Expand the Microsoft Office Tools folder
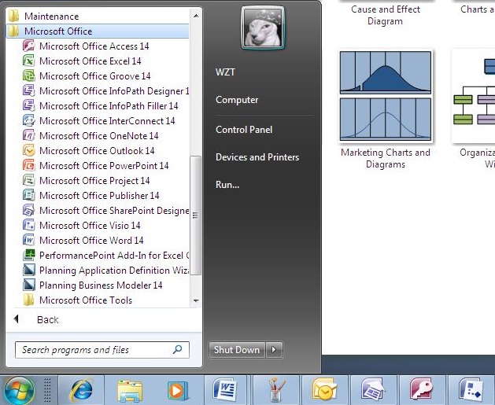 click(85, 300)
